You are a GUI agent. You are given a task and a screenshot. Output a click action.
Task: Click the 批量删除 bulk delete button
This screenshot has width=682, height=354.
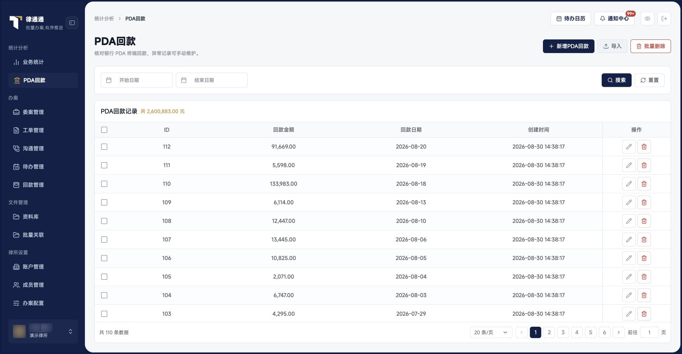651,46
